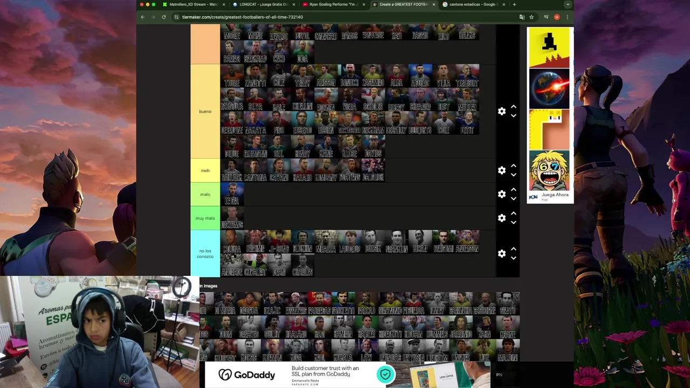
Task: Close the Ryan Gosling Performs tab
Action: pos(364,4)
